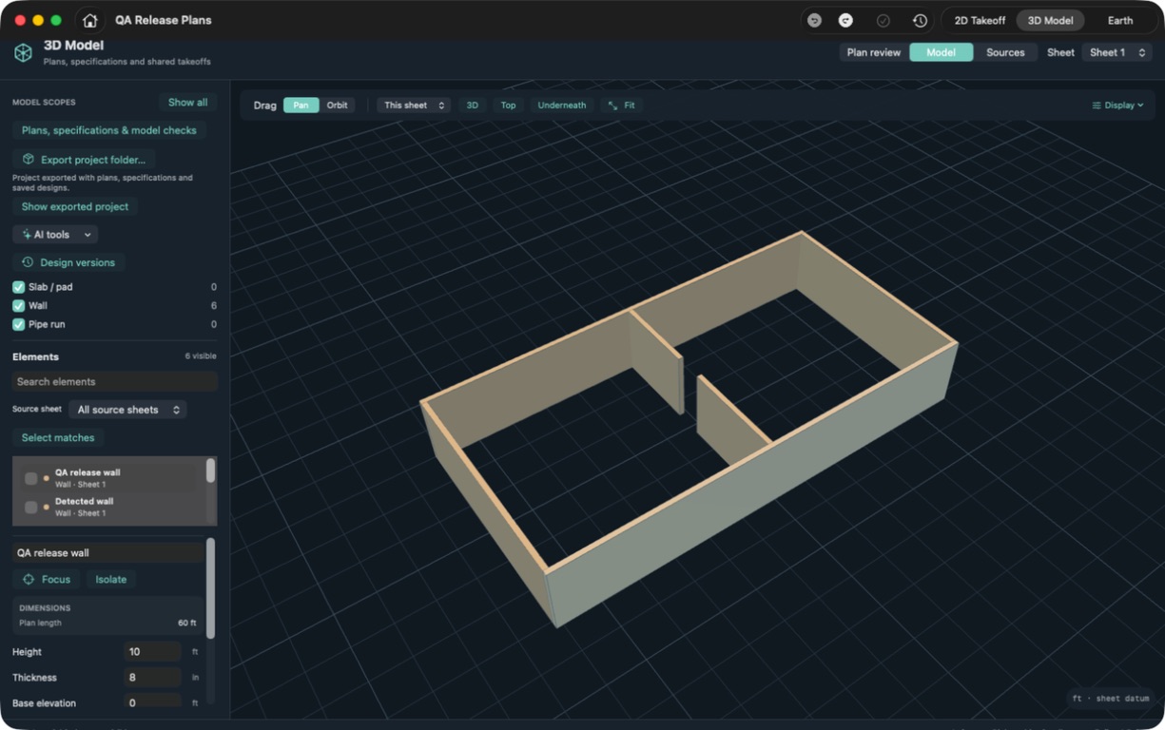Uncheck the Wall scope checkbox

tap(18, 306)
